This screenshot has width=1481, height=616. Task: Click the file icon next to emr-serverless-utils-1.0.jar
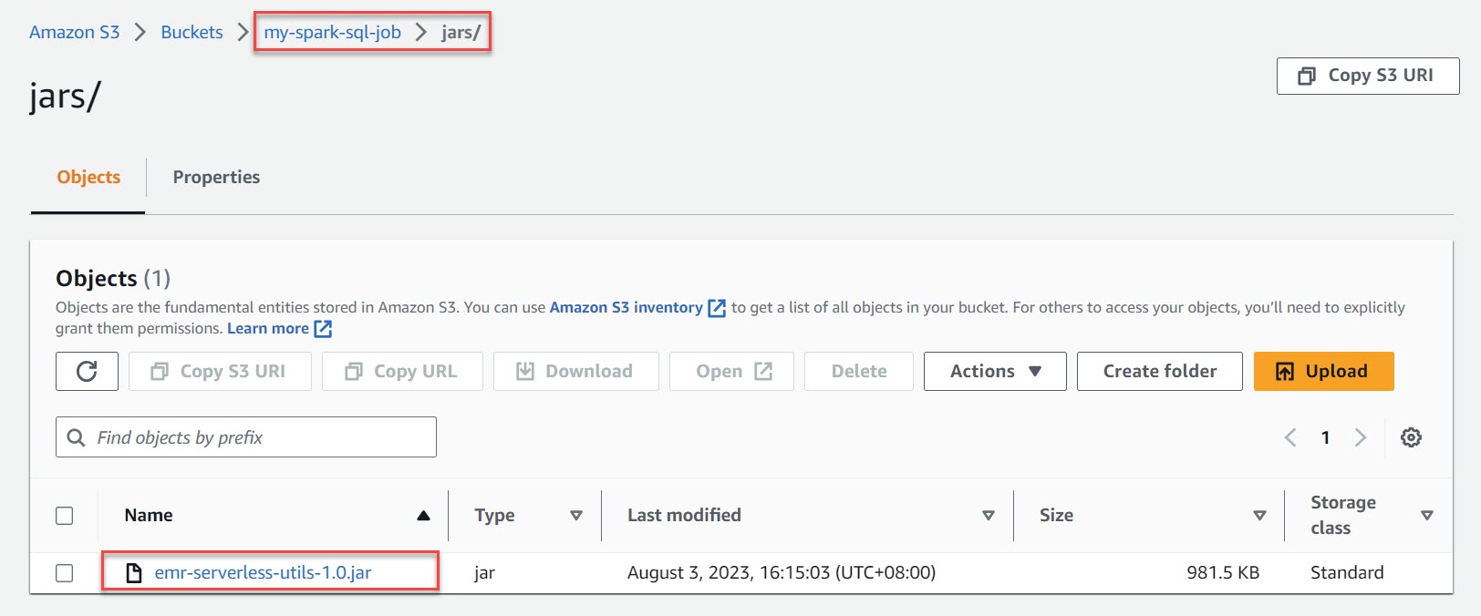pyautogui.click(x=134, y=573)
